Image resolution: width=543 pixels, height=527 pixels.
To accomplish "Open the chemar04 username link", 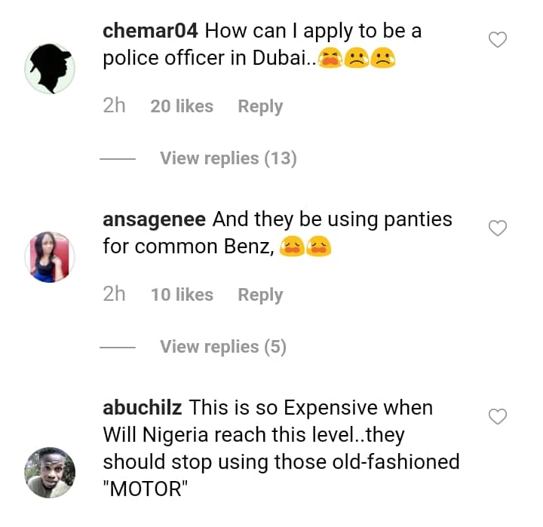I will (x=150, y=32).
